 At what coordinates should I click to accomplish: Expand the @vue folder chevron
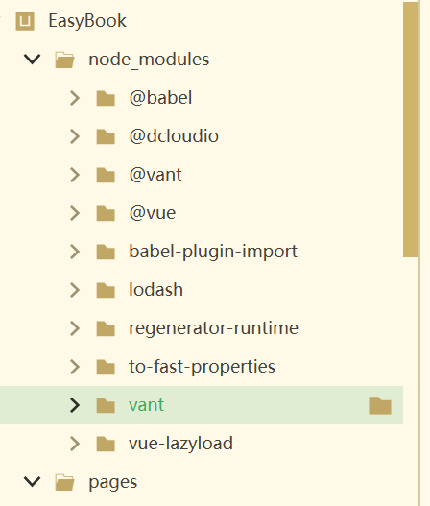point(75,213)
